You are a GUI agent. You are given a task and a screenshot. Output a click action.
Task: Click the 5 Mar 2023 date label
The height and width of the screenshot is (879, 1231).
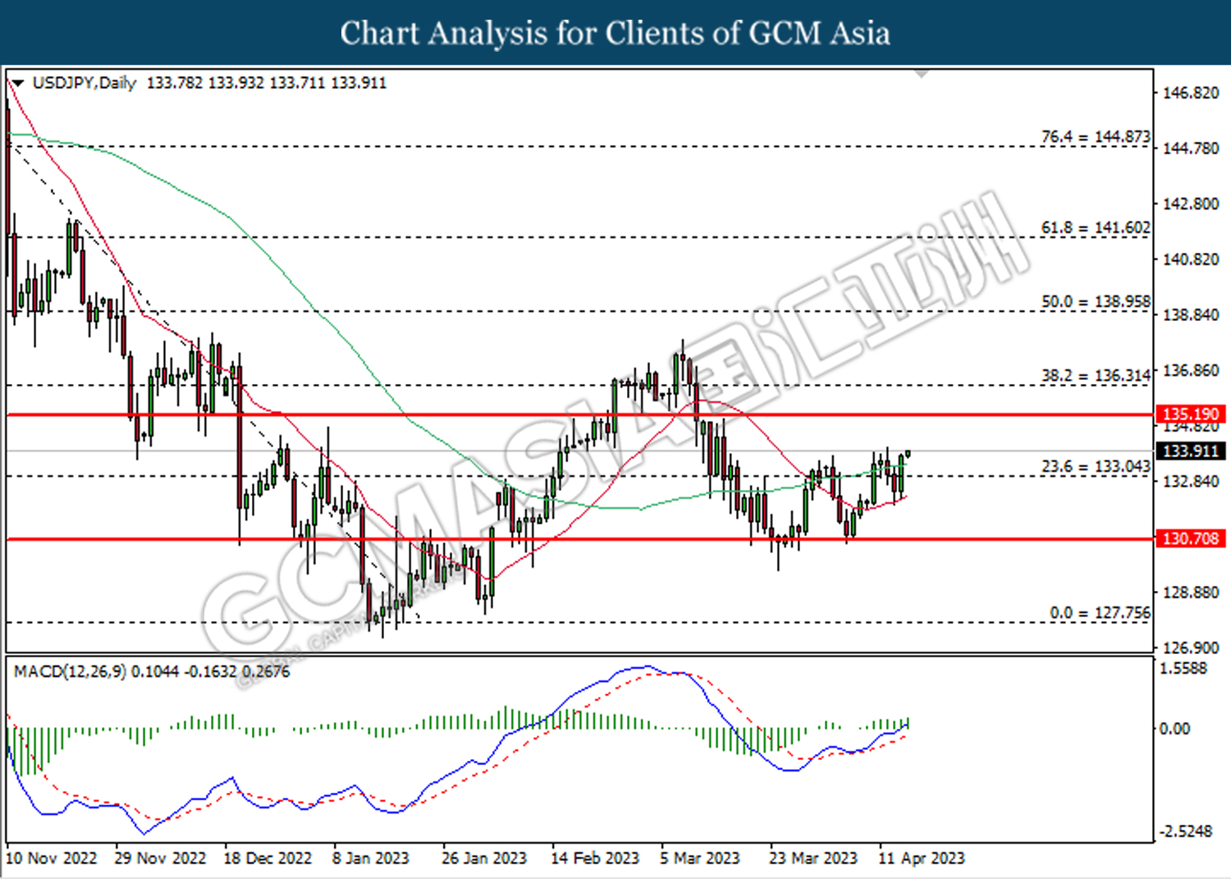[700, 858]
